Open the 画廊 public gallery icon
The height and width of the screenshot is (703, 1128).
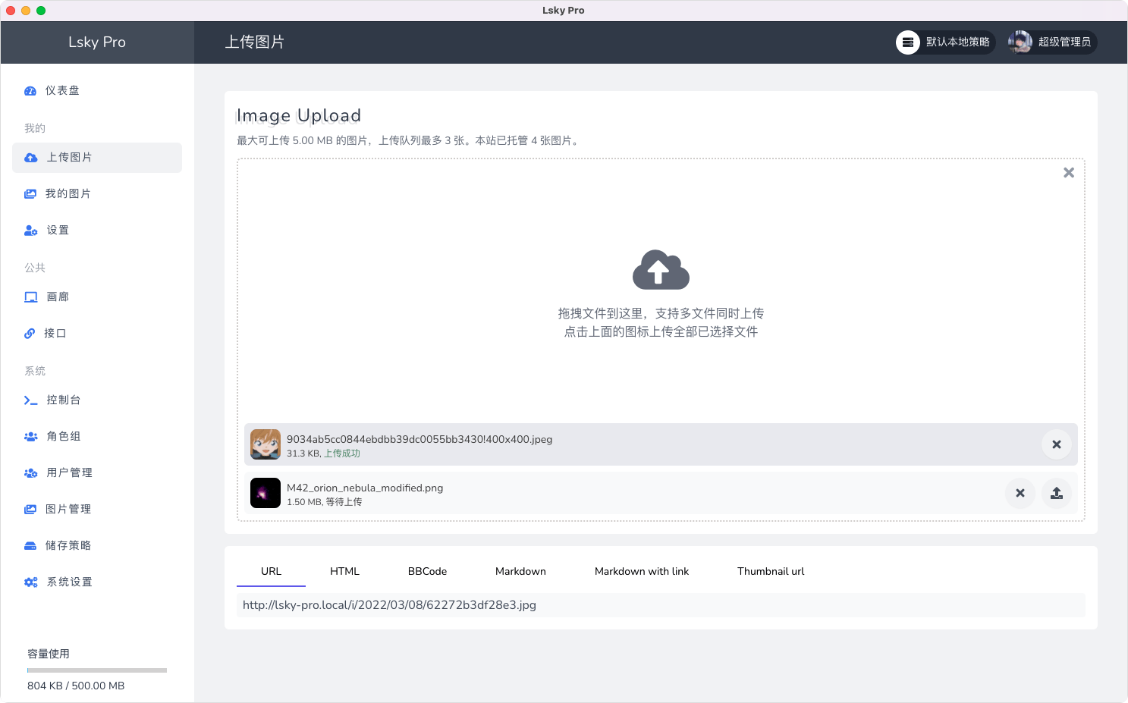(x=30, y=297)
